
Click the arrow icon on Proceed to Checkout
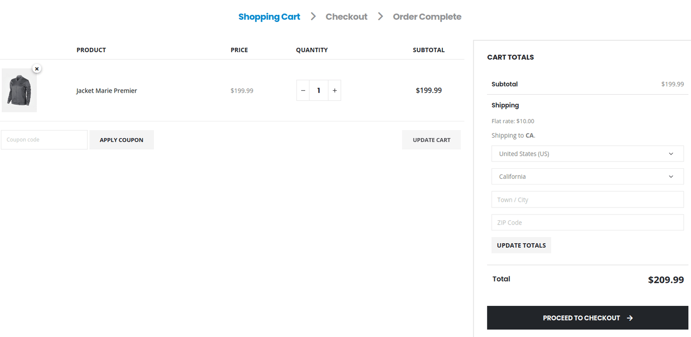pyautogui.click(x=630, y=317)
